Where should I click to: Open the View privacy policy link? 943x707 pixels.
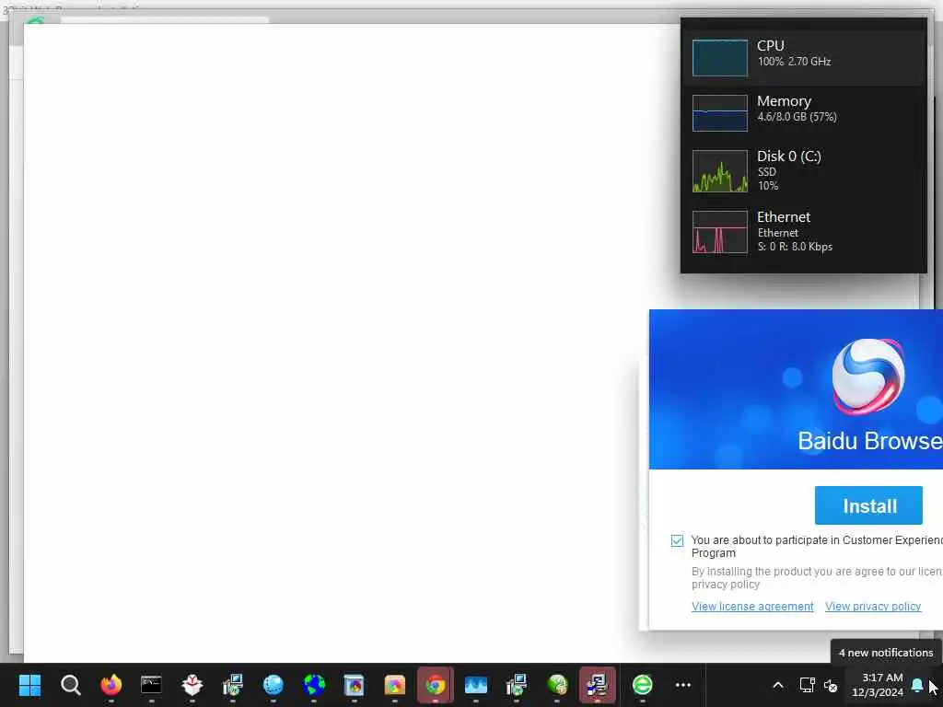coord(873,606)
